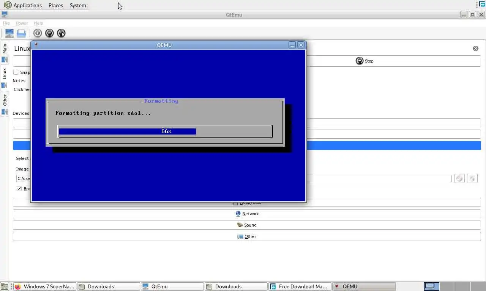Toggle the Boot checkbox below the image path
The width and height of the screenshot is (486, 291).
tap(19, 188)
